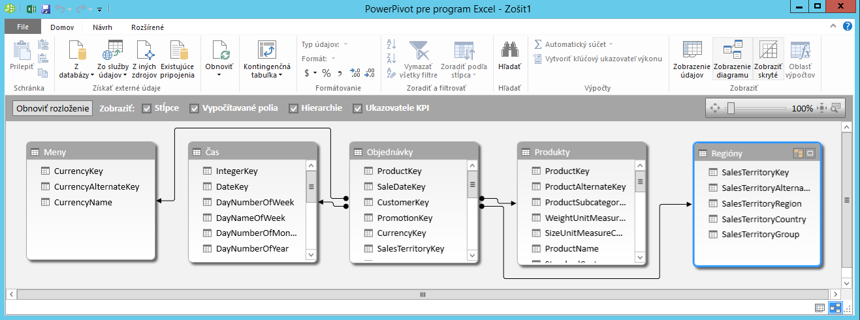This screenshot has width=860, height=320.
Task: Click Objednávky table scroll up arrow
Action: coord(473,166)
